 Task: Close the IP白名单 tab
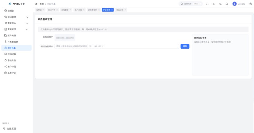112,10
